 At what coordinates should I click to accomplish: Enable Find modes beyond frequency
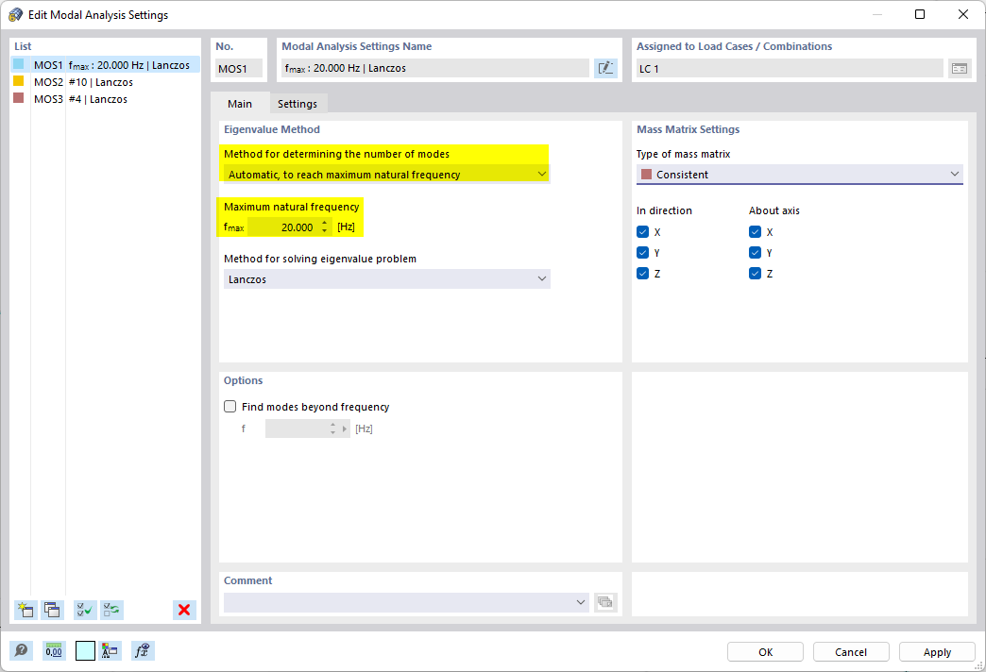pyautogui.click(x=230, y=407)
